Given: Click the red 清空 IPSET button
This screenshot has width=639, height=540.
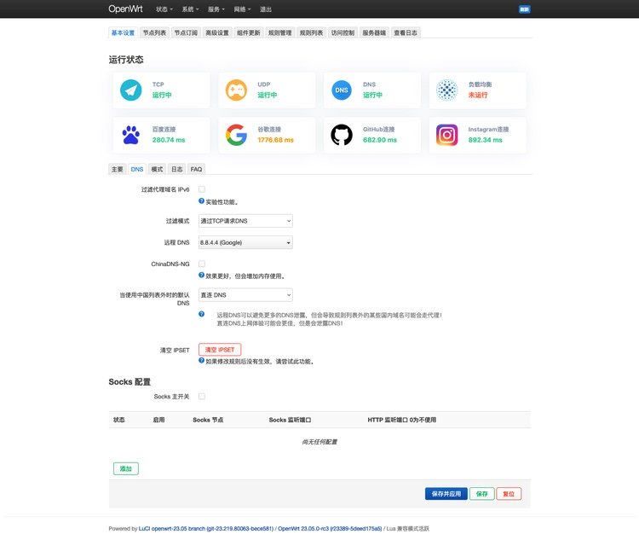Looking at the screenshot, I should [220, 350].
